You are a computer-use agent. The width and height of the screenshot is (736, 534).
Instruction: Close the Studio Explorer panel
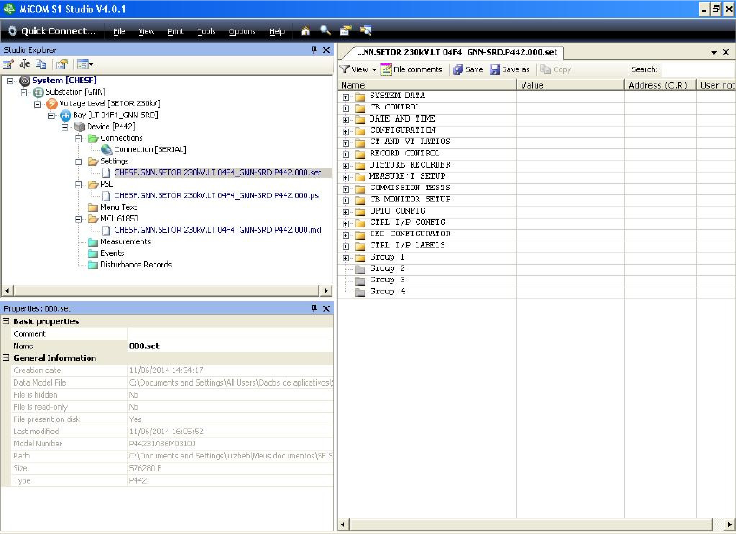click(x=326, y=49)
